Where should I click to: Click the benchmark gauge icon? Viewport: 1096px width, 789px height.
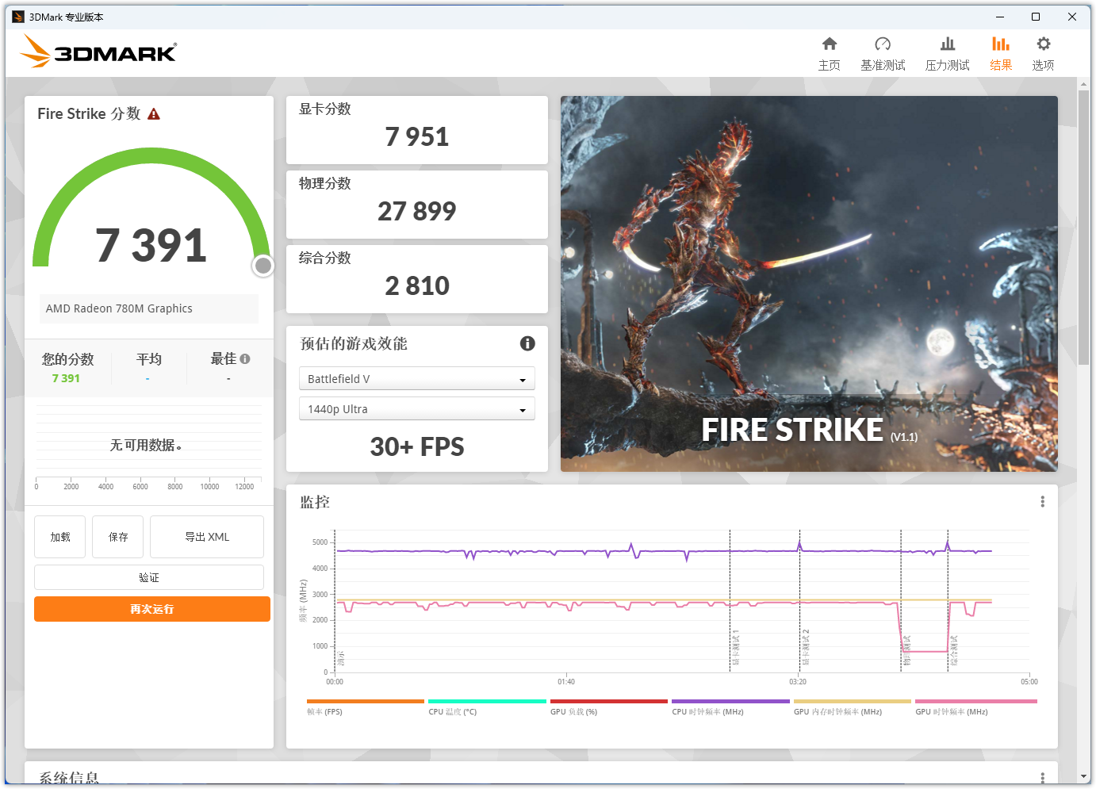click(x=883, y=44)
